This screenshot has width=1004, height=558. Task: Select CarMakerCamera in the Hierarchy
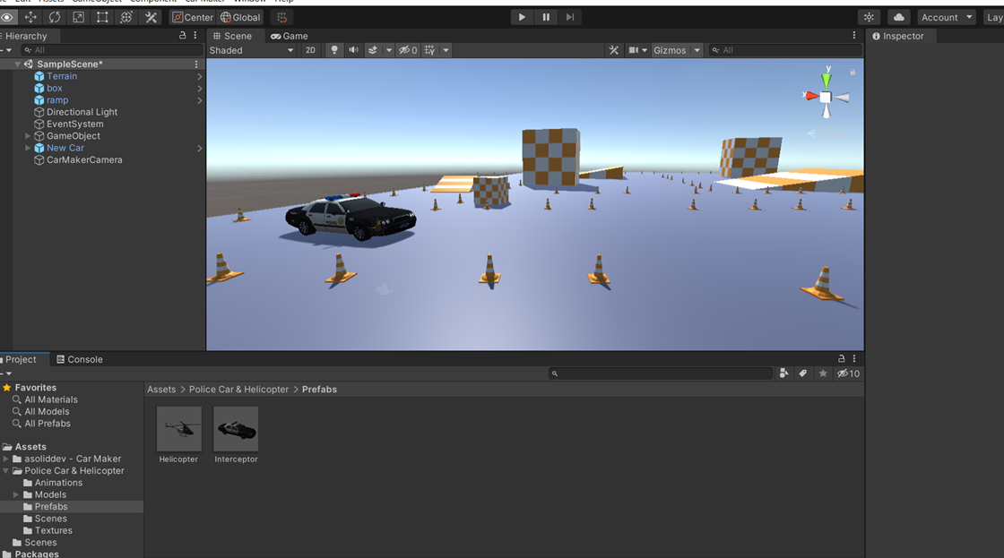[x=84, y=160]
